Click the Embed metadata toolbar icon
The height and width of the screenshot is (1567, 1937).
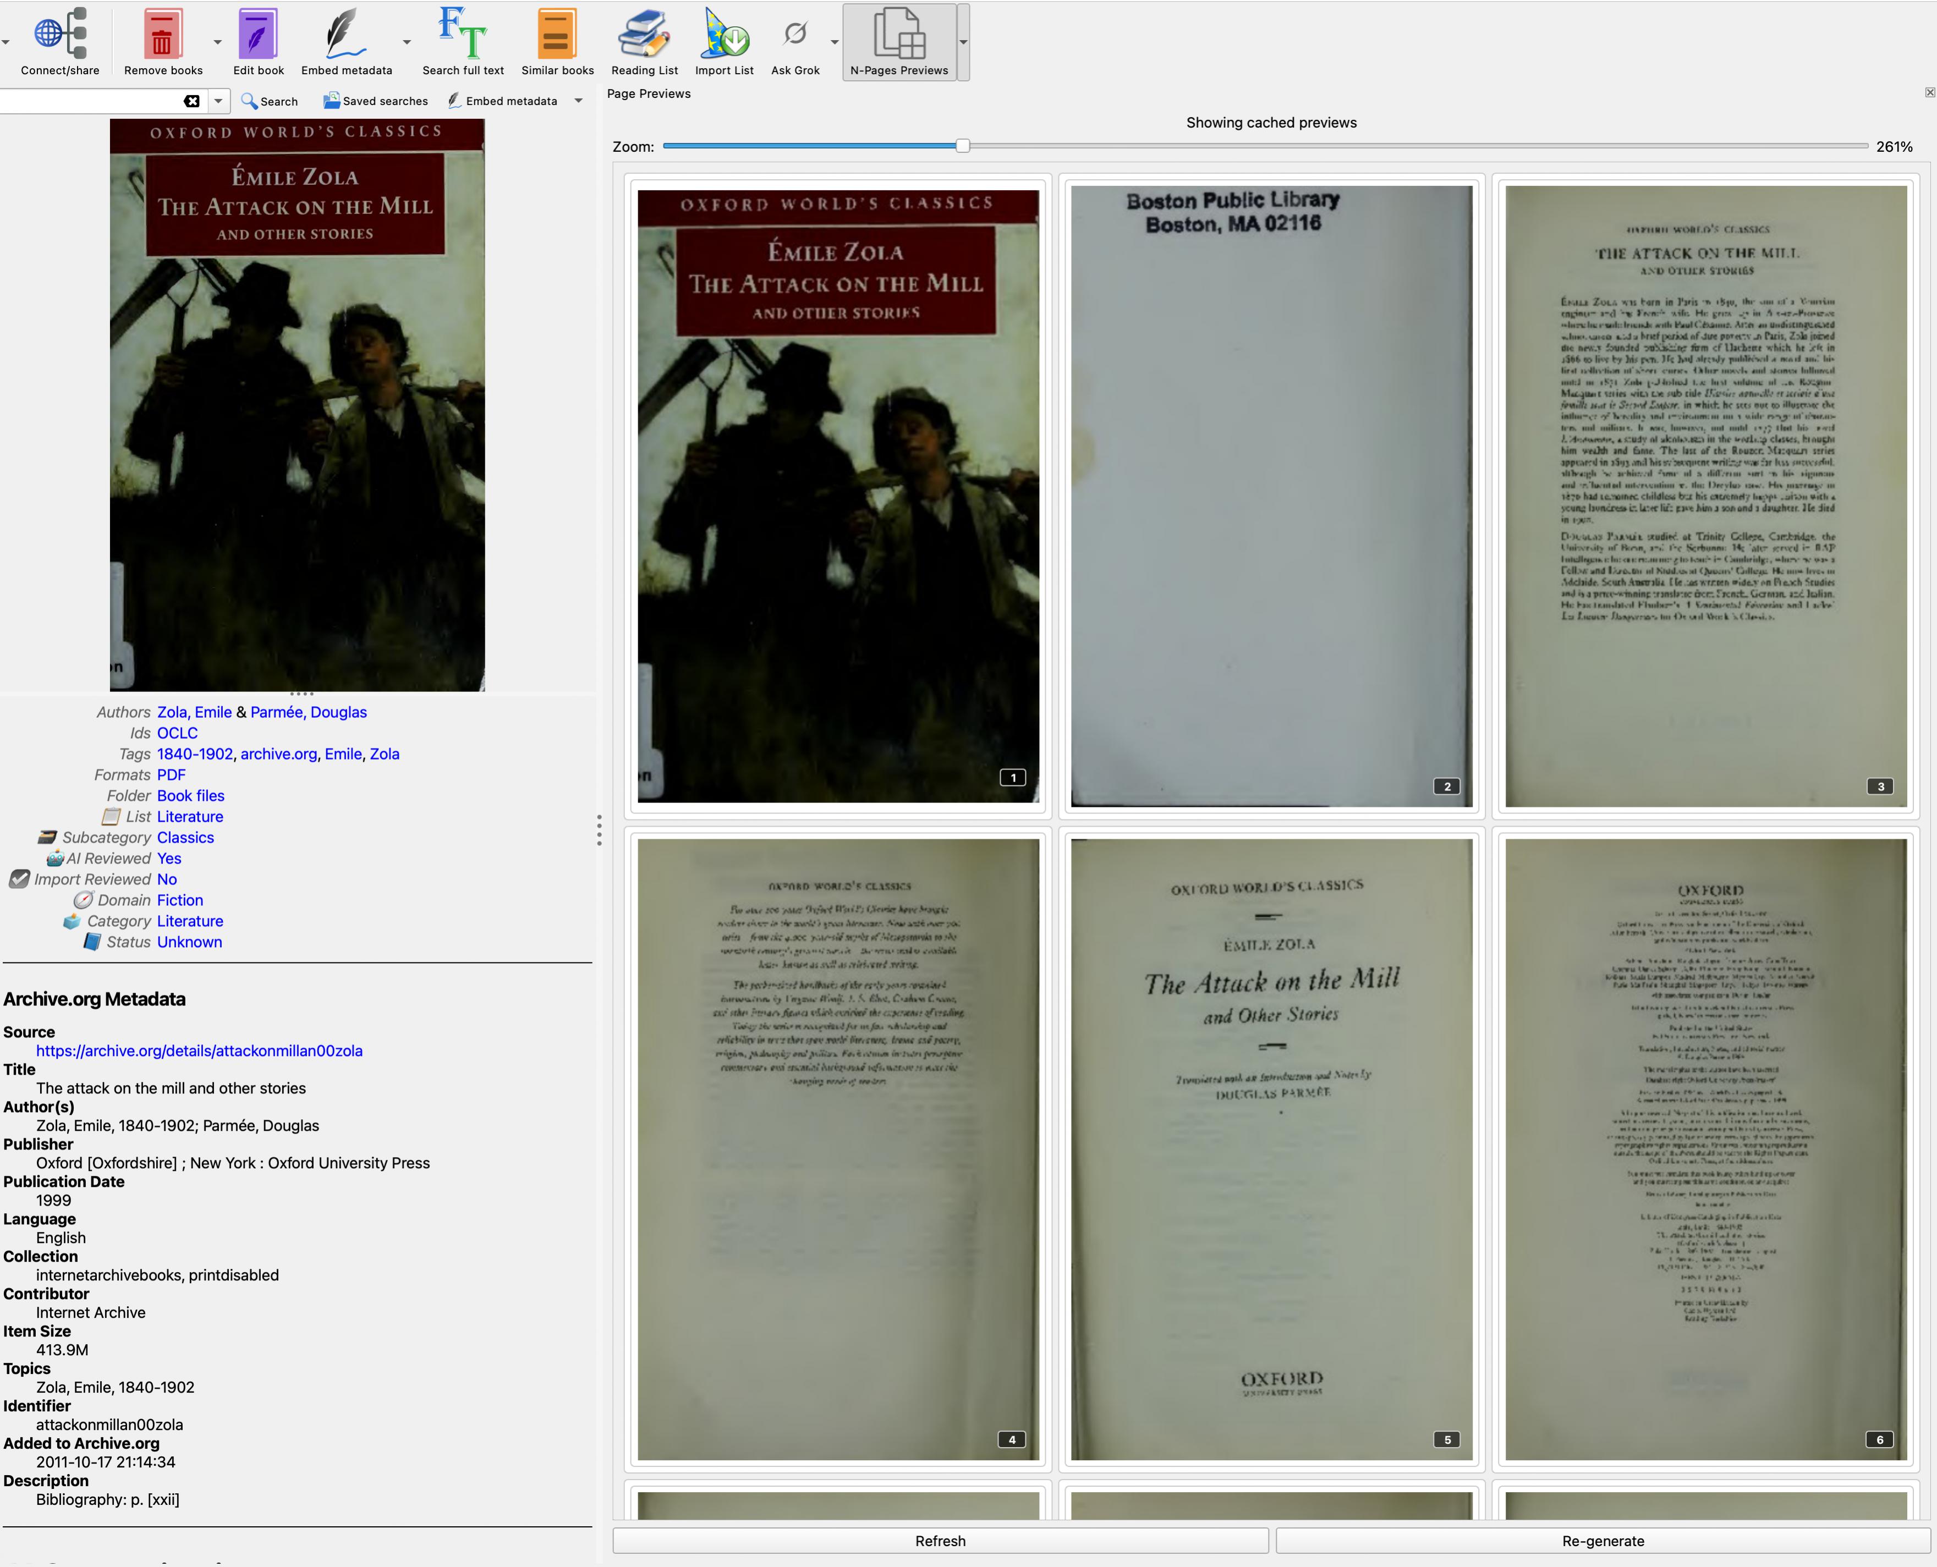pos(345,34)
